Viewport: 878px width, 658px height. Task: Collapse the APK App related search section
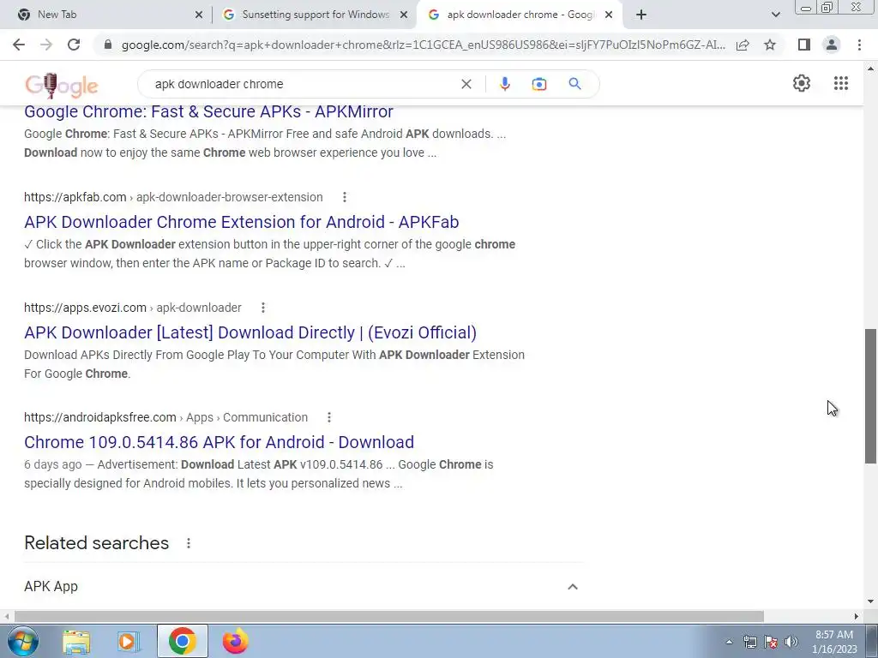tap(572, 586)
